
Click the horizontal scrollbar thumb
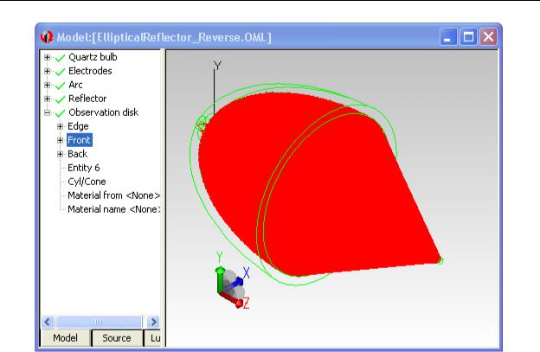point(99,322)
